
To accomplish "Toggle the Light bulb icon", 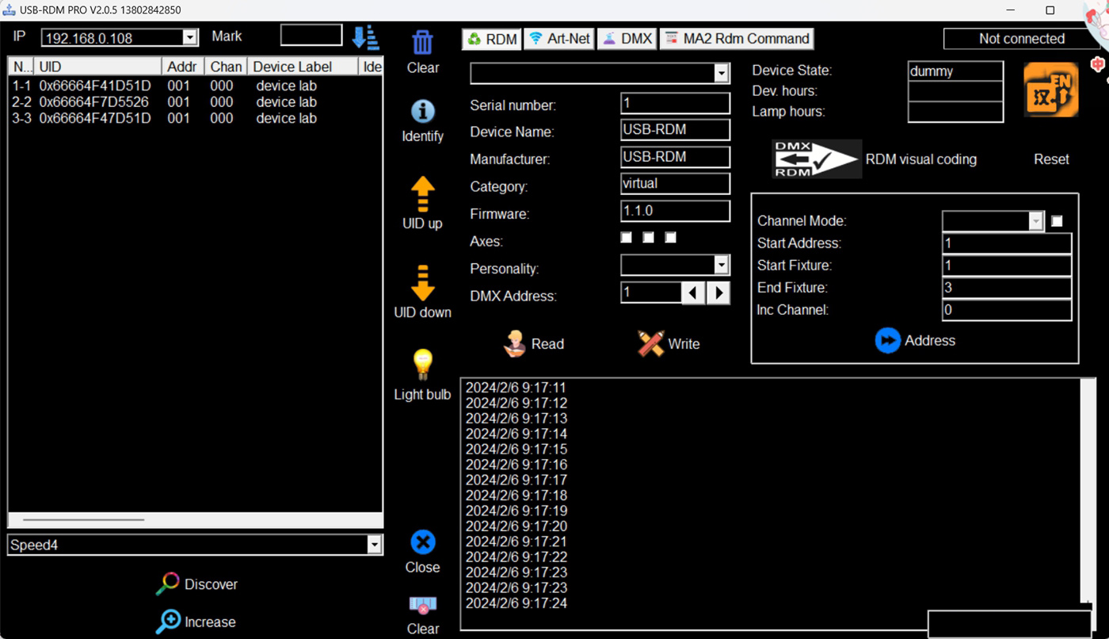I will (x=422, y=365).
